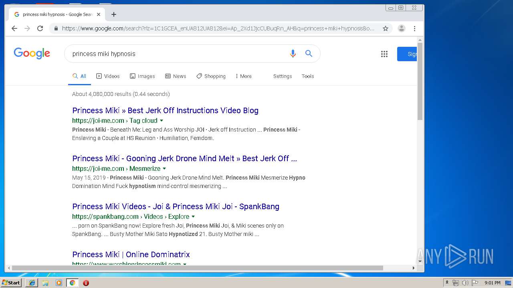513x288 pixels.
Task: Click the horizontal scrollbar left arrow
Action: click(9, 268)
